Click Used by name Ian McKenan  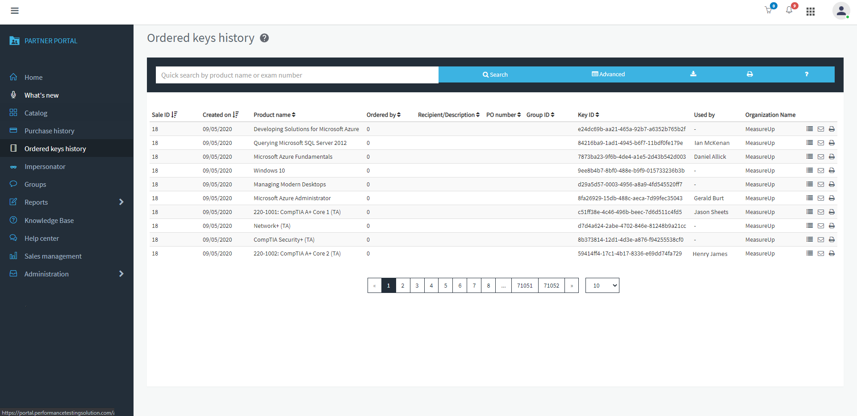point(712,143)
